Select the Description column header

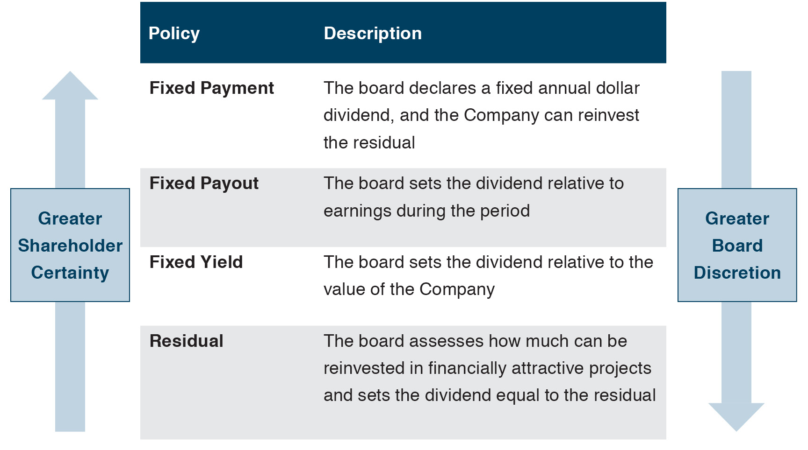pyautogui.click(x=373, y=33)
